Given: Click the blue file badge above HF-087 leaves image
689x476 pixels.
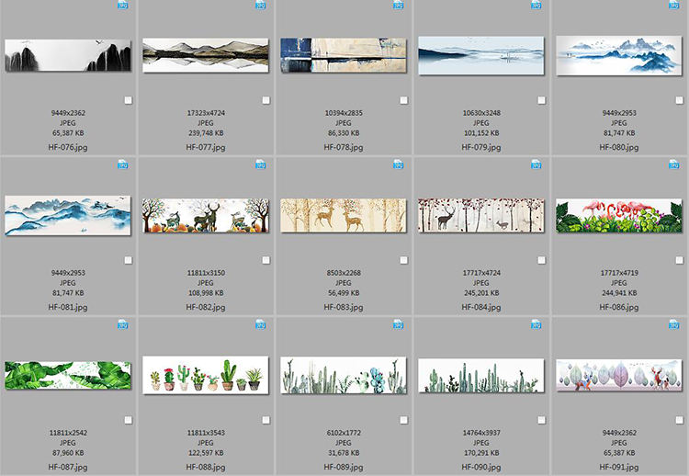Looking at the screenshot, I should click(122, 323).
